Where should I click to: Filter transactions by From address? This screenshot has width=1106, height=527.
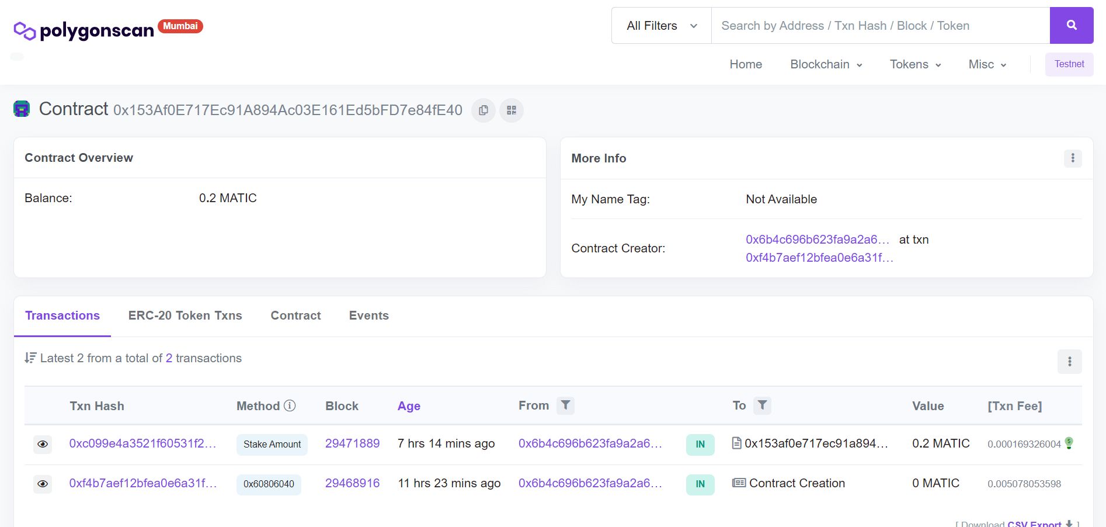click(565, 405)
